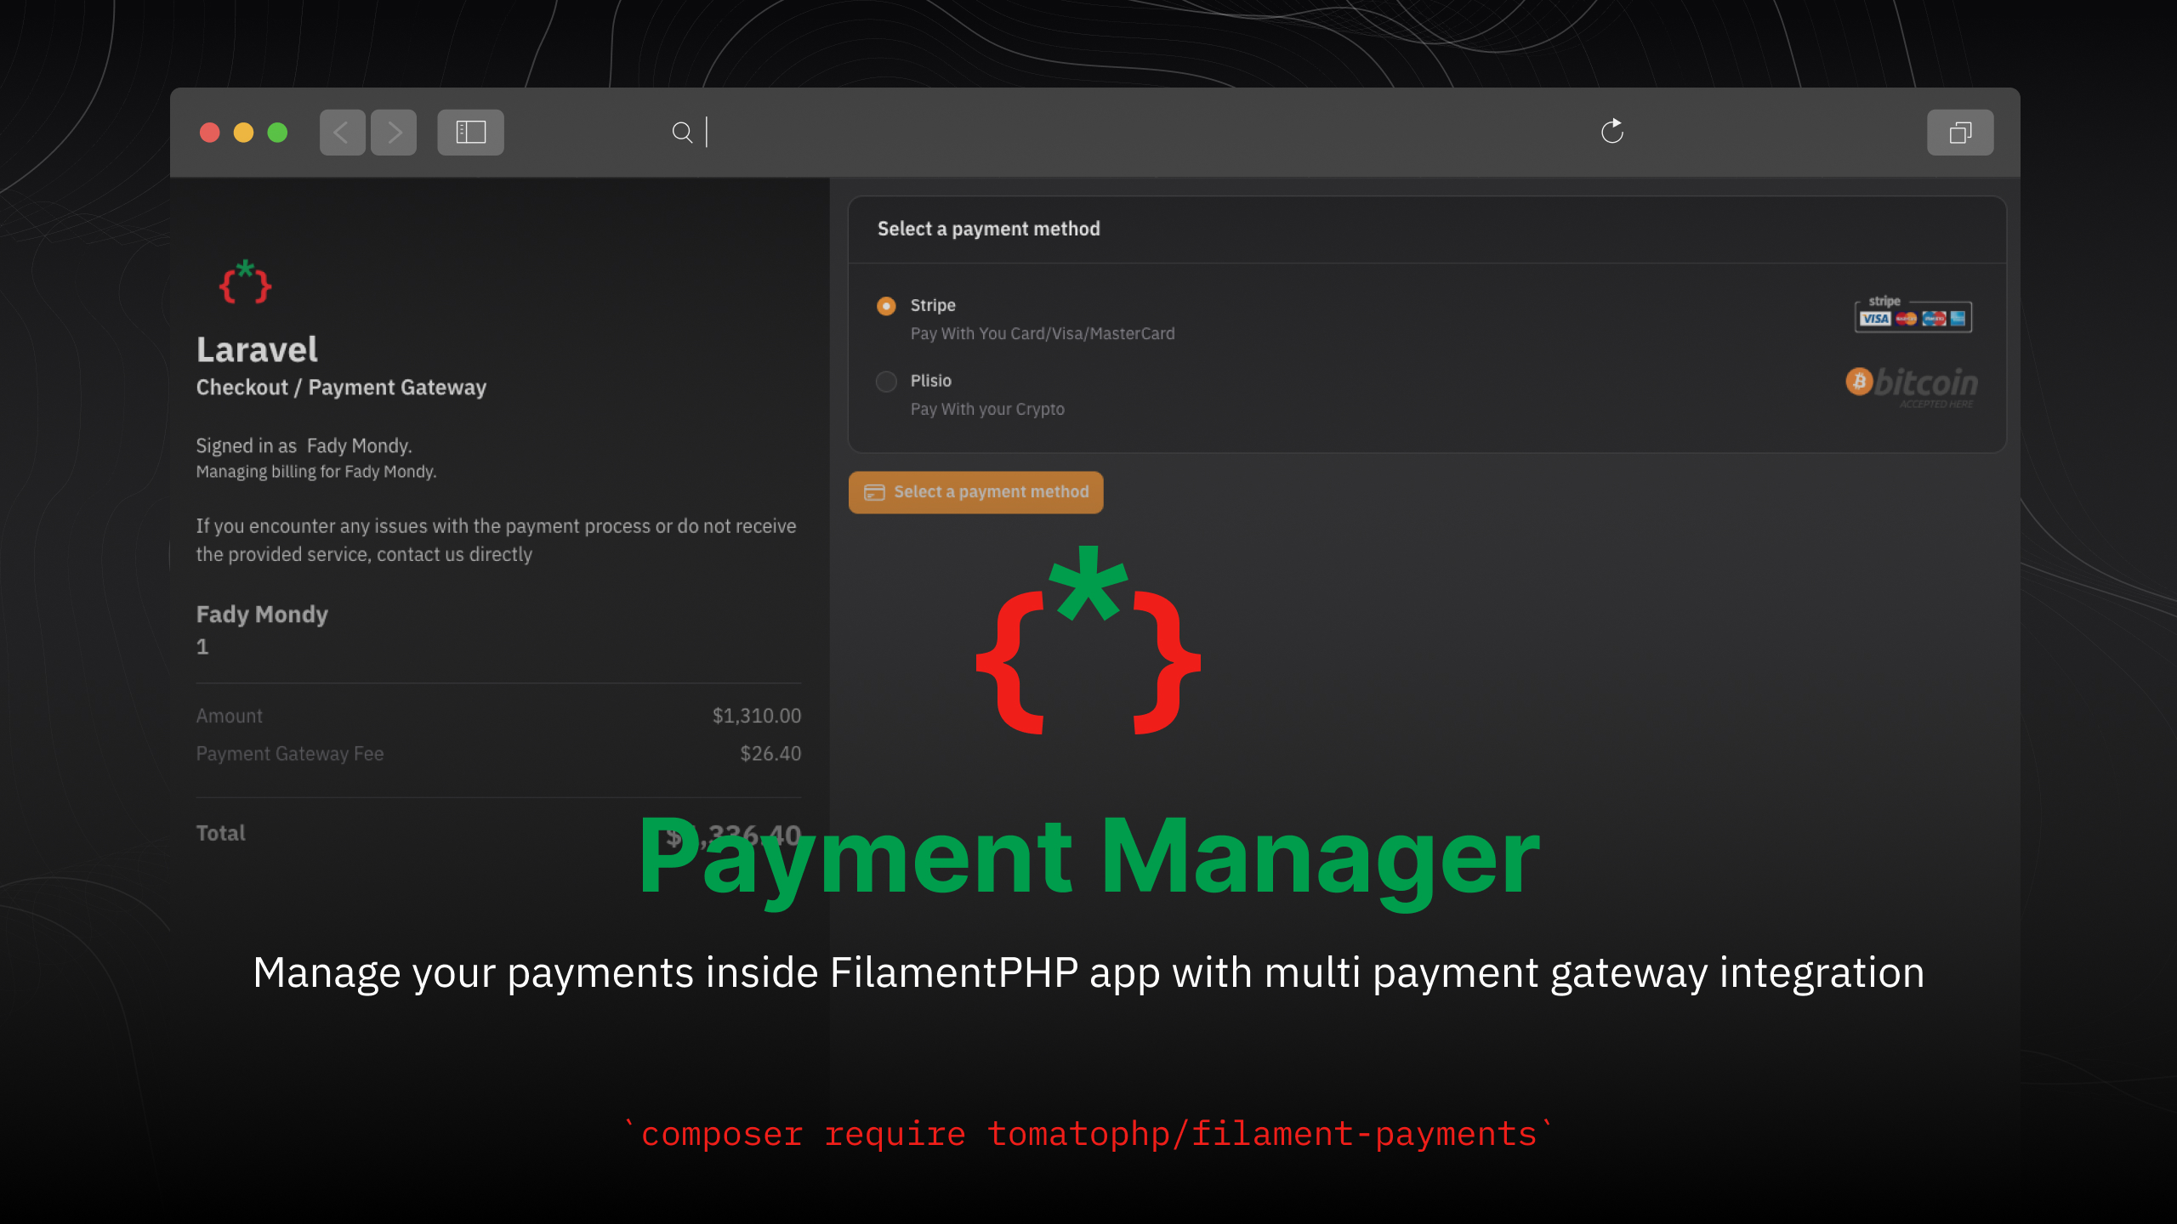
Task: Click the browser back arrow button
Action: pyautogui.click(x=342, y=133)
